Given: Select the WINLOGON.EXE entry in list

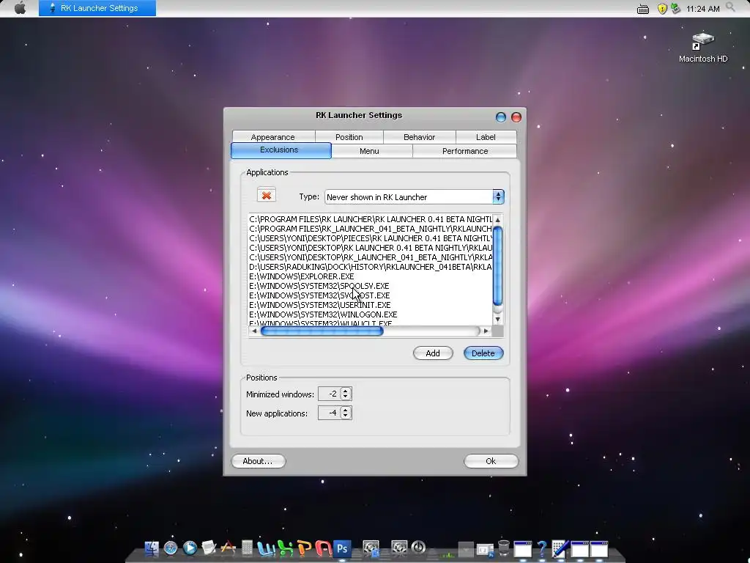Looking at the screenshot, I should pyautogui.click(x=323, y=314).
